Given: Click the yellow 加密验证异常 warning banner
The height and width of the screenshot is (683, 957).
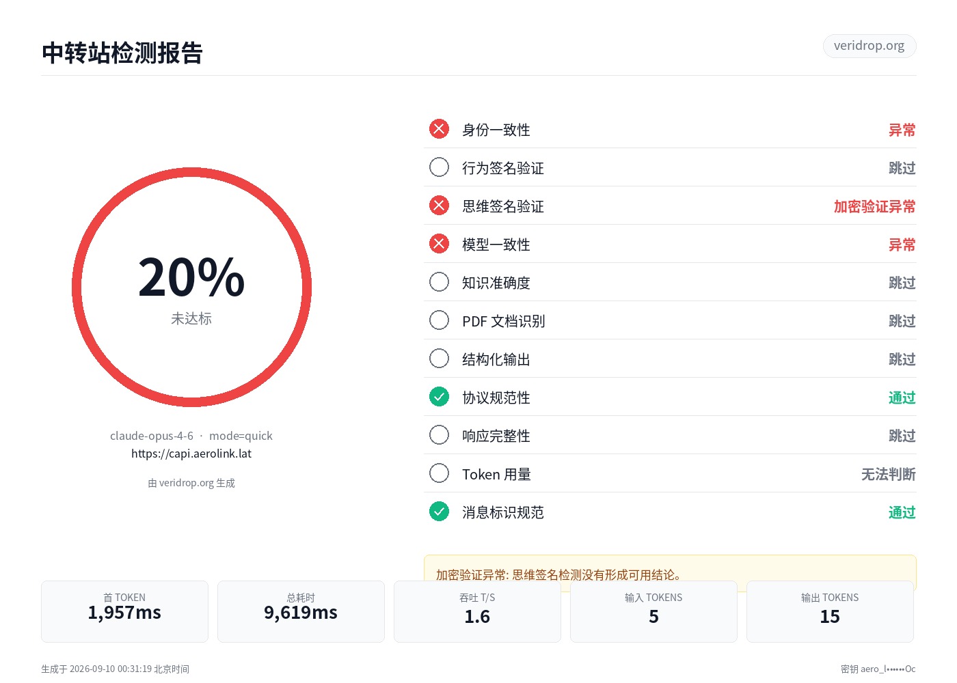Looking at the screenshot, I should point(670,568).
